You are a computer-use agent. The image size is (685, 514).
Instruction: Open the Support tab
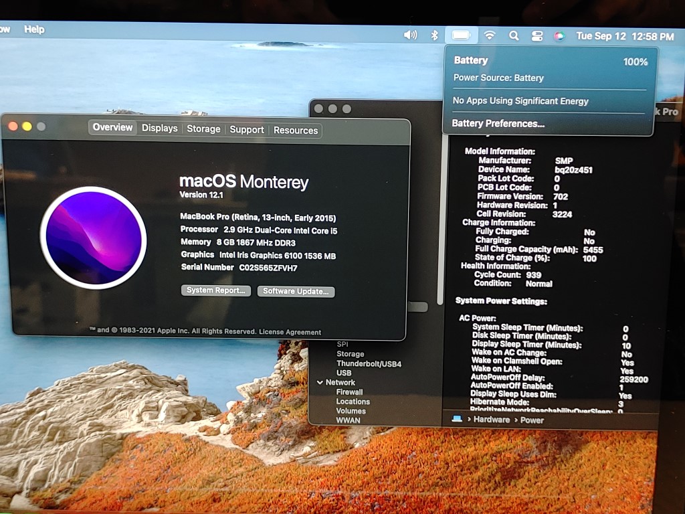pos(247,130)
